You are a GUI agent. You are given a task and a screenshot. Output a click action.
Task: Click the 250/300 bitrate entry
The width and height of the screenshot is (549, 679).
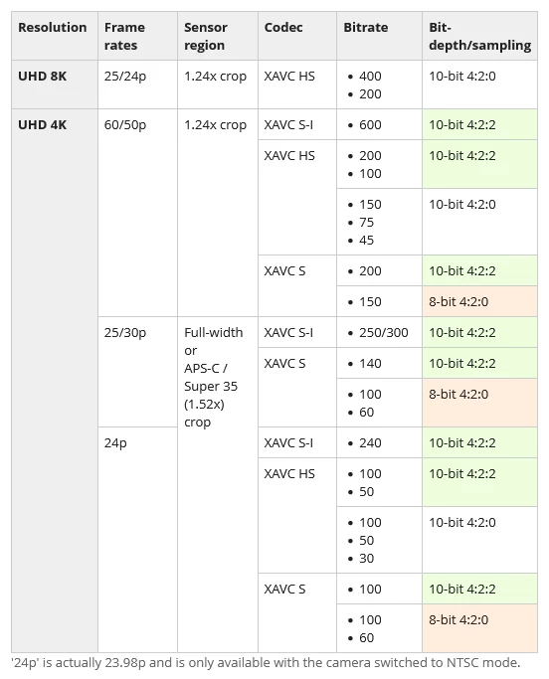[x=384, y=333]
